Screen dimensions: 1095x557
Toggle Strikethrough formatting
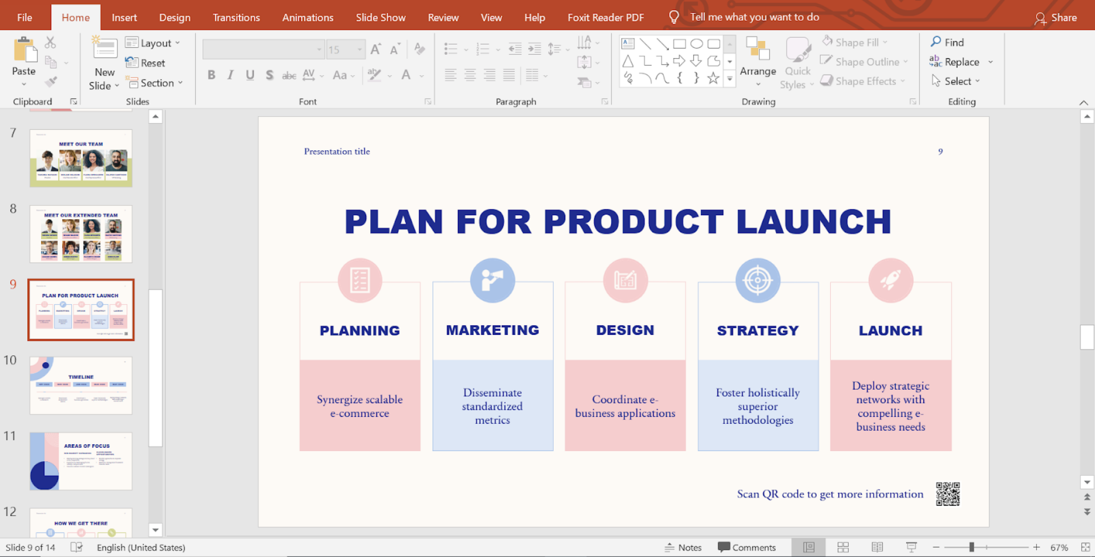click(289, 75)
